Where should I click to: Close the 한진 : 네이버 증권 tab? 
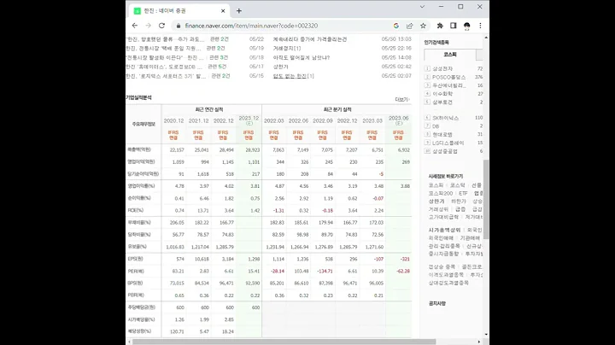click(223, 11)
